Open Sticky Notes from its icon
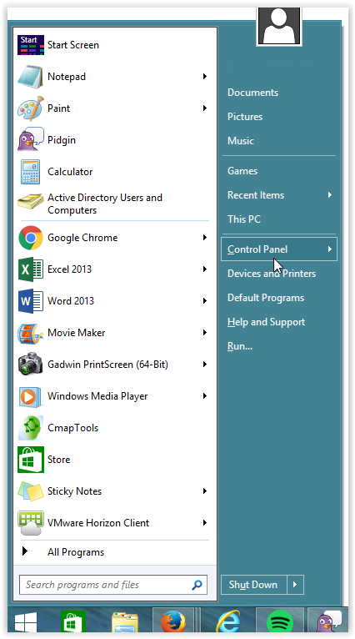 pos(31,491)
